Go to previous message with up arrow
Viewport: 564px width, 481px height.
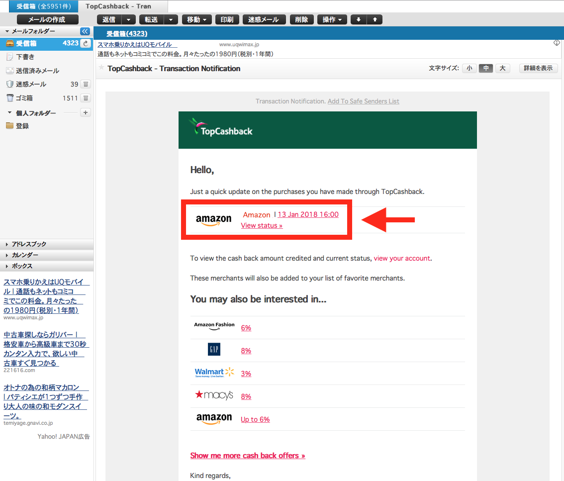[x=375, y=19]
